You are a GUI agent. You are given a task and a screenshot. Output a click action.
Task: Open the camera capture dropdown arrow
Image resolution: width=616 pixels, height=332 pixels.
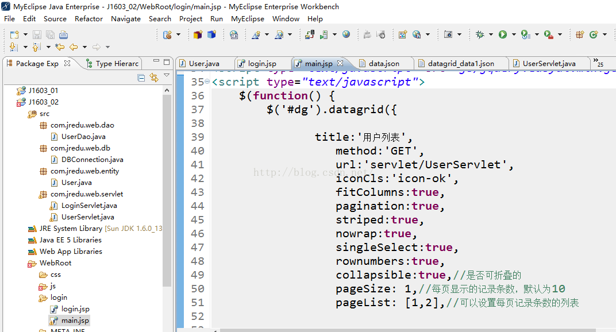(x=459, y=34)
